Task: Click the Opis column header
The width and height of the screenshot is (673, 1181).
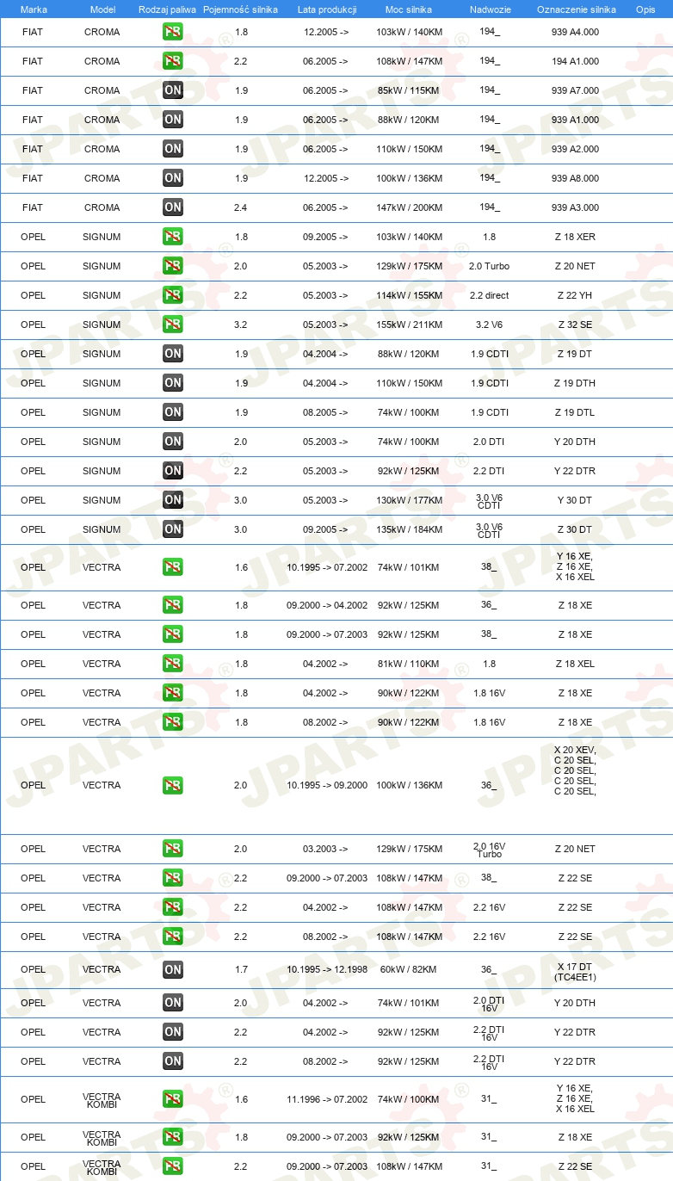Action: coord(645,9)
